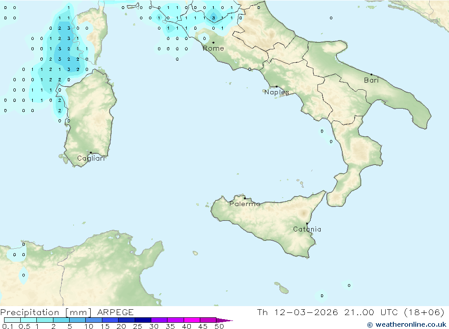
Task: Select the 1–2 mm legend swatch
Action: pyautogui.click(x=45, y=320)
